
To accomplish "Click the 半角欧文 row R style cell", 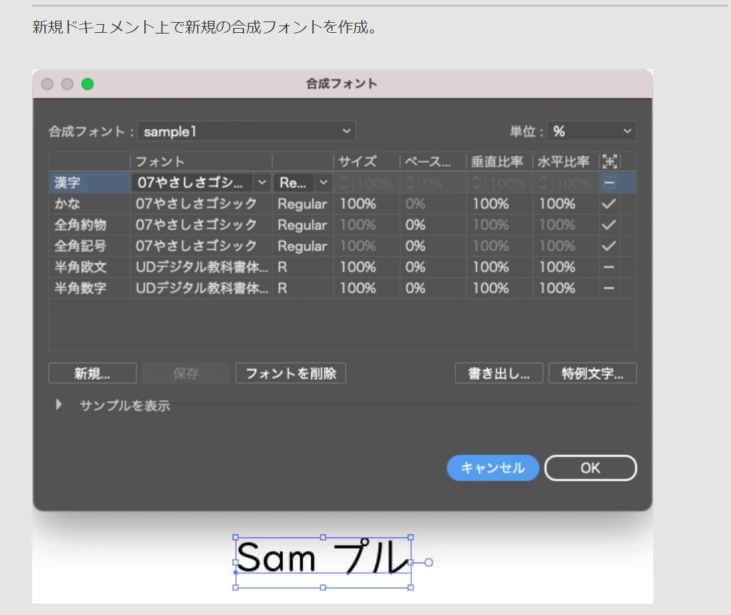I will pyautogui.click(x=282, y=267).
